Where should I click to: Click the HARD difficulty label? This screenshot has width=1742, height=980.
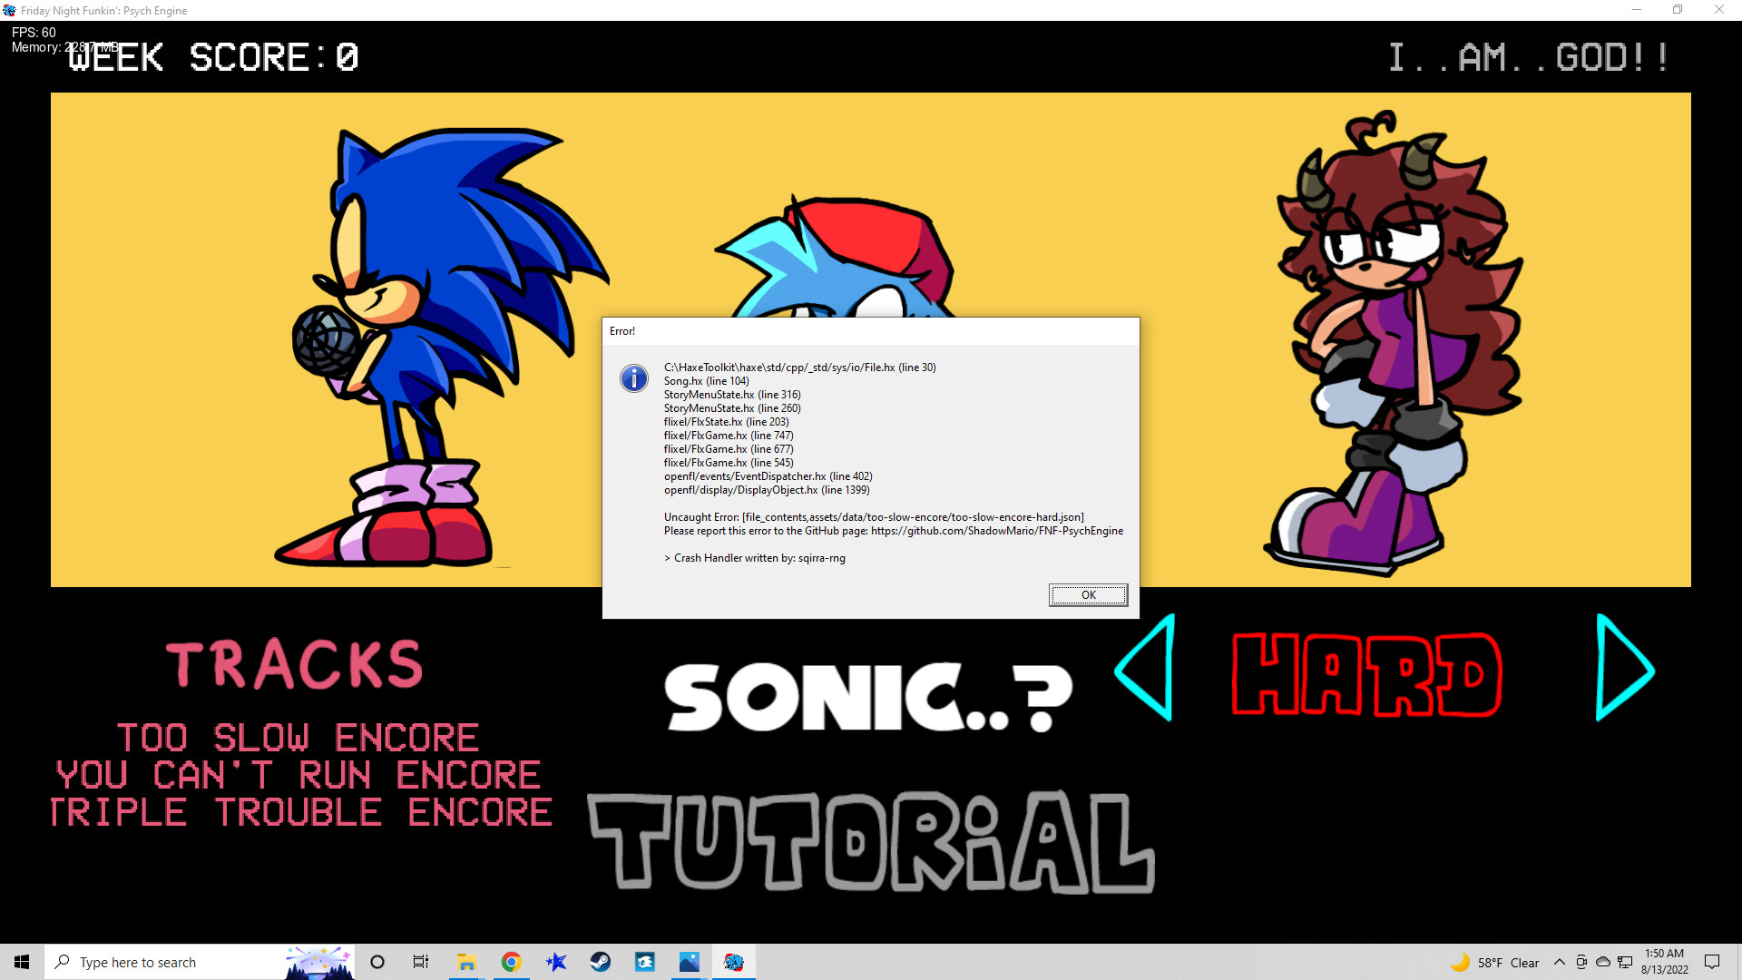1366,675
